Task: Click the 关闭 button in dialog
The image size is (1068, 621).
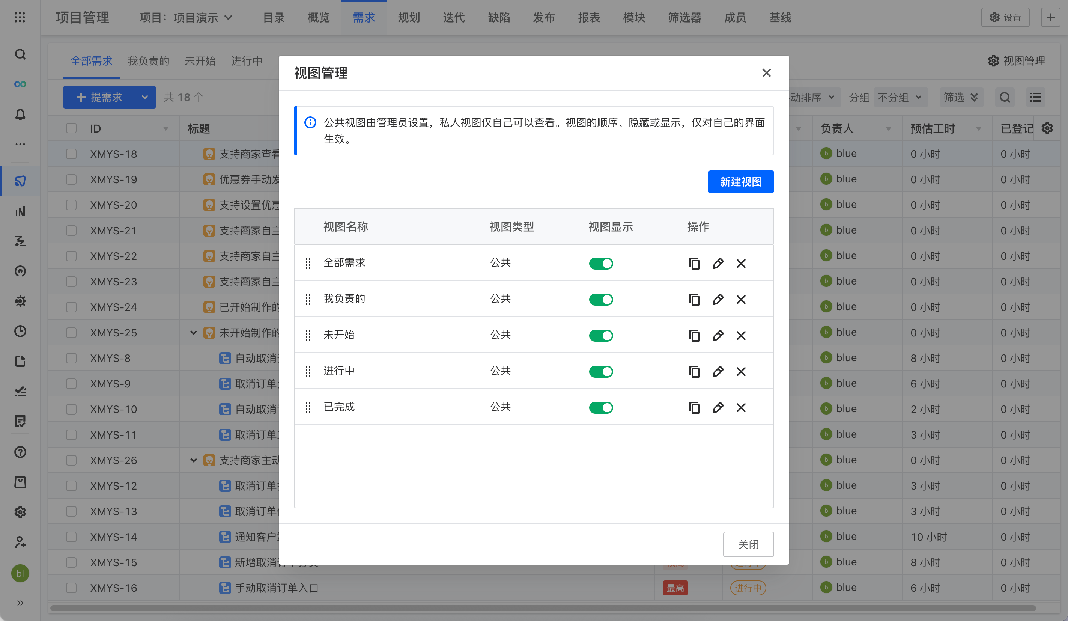Action: [x=748, y=544]
